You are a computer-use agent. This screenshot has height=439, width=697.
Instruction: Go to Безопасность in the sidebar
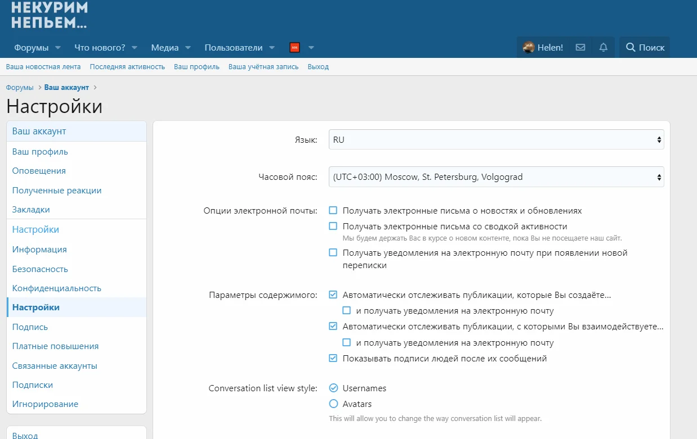tap(40, 269)
